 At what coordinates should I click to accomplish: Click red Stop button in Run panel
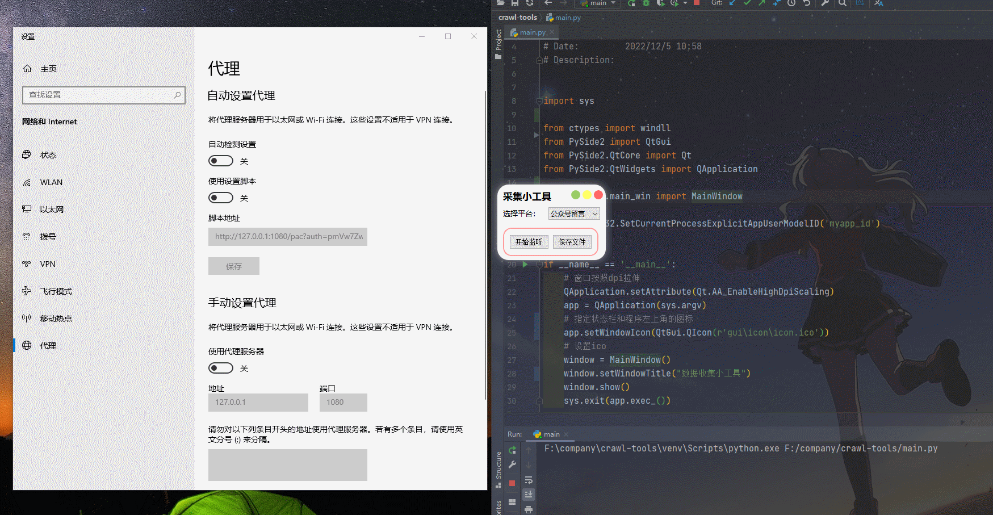(x=512, y=483)
